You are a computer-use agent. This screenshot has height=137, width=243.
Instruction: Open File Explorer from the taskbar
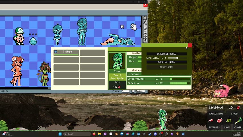[100, 134]
